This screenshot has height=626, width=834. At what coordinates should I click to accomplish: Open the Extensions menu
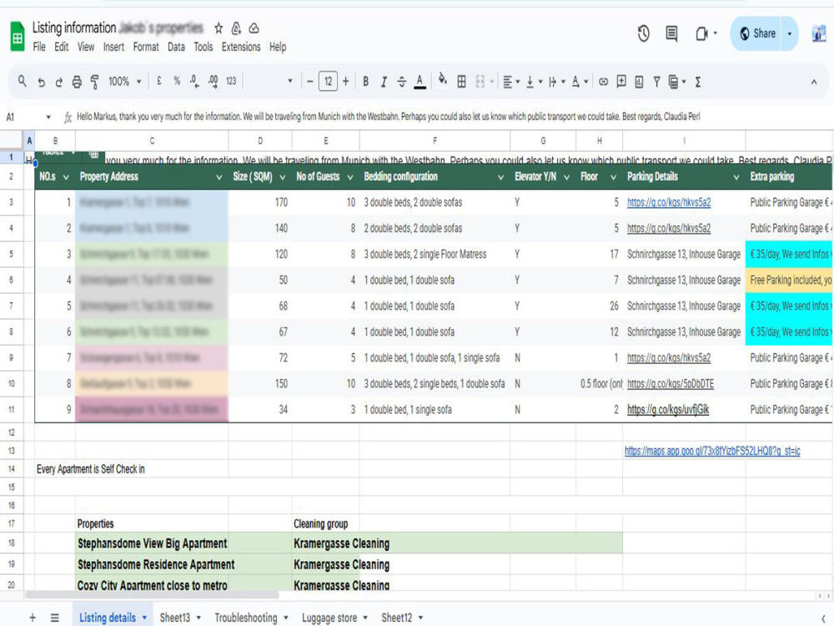pos(241,47)
